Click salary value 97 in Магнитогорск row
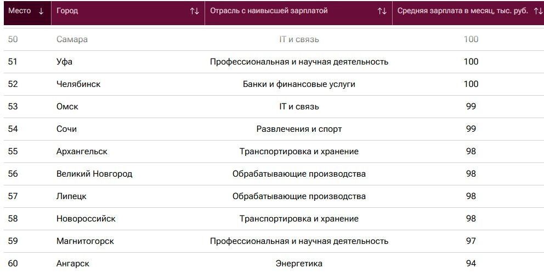 coord(471,241)
